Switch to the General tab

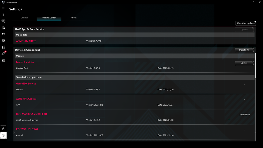(24, 18)
